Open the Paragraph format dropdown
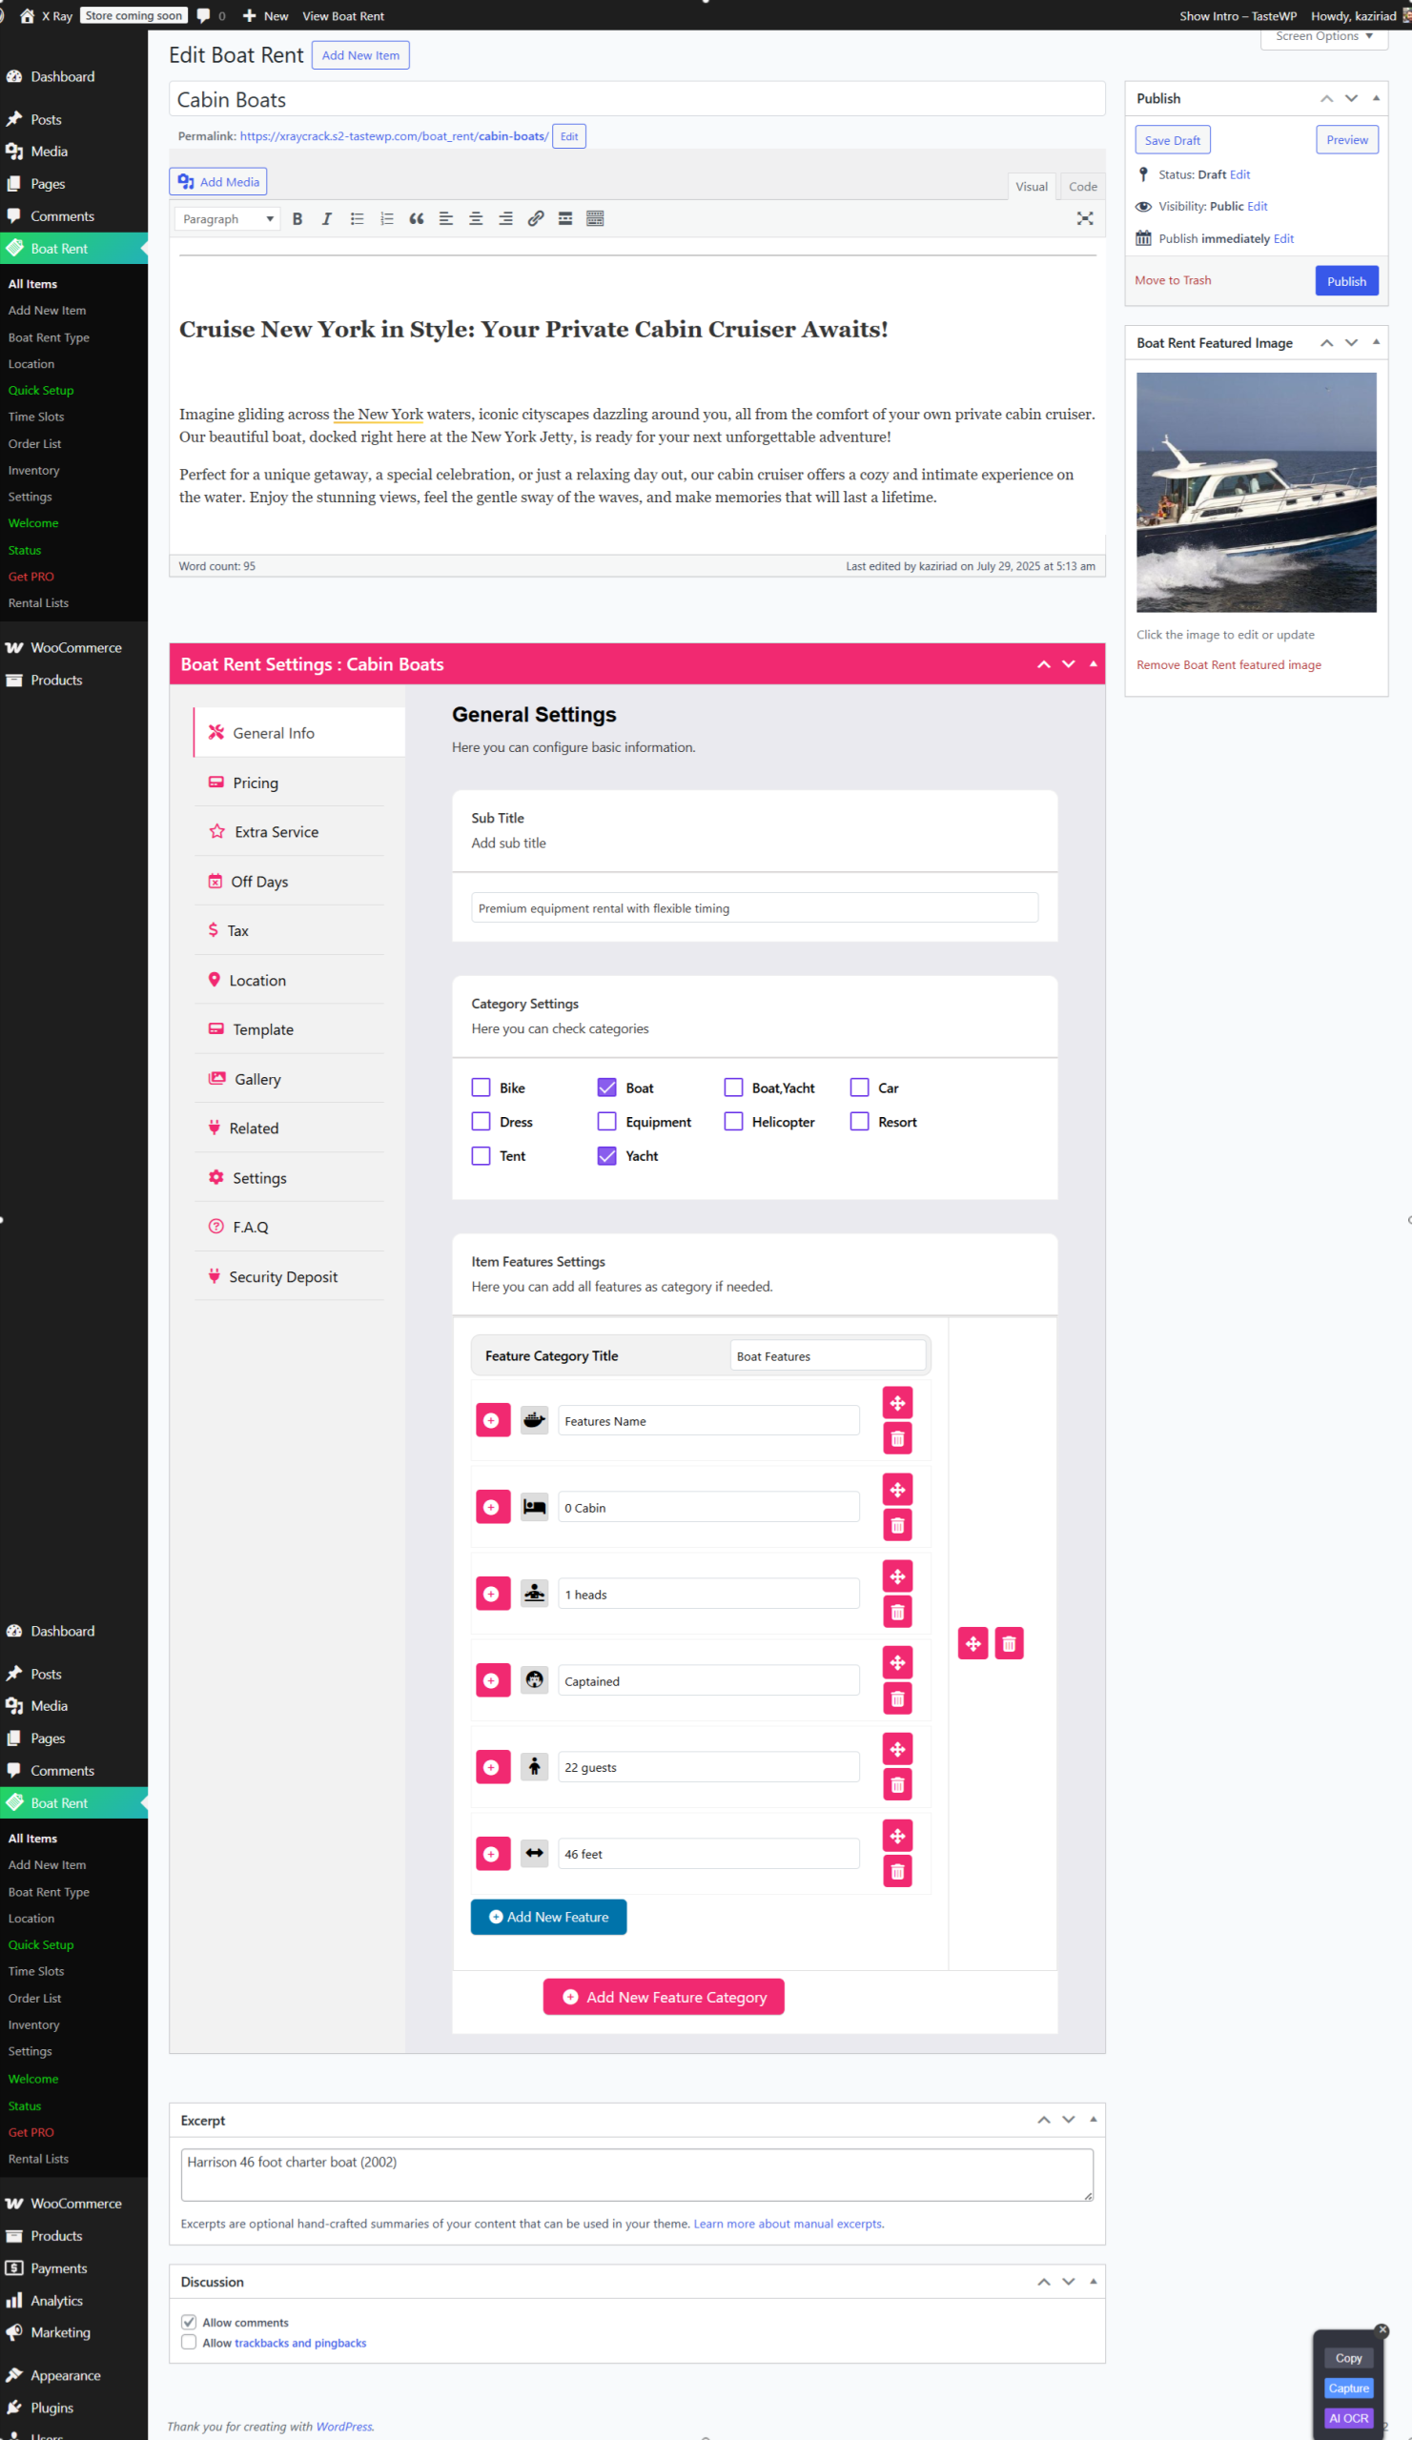This screenshot has height=2440, width=1412. (x=228, y=219)
